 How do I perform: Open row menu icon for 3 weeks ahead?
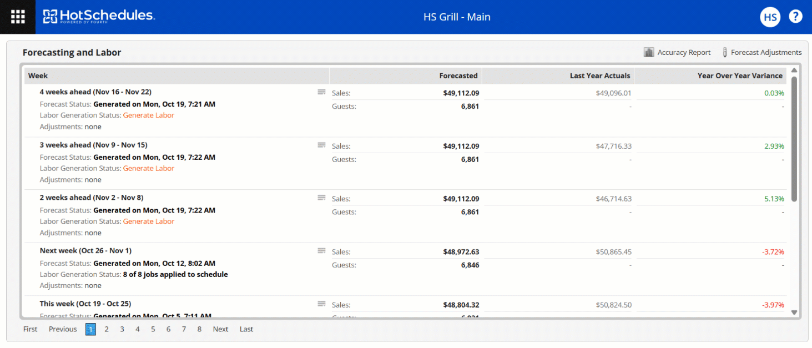(x=321, y=145)
